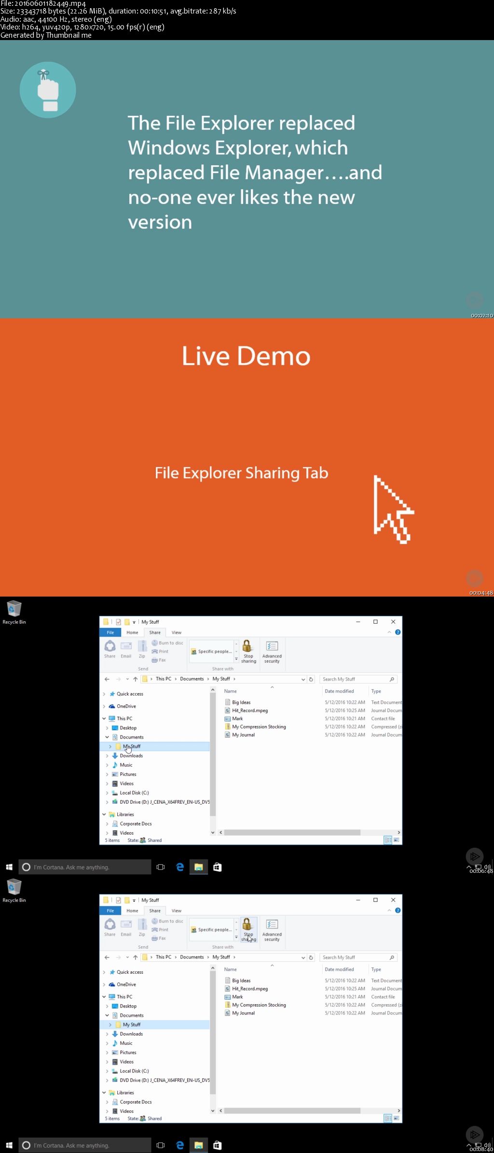
Task: Select Specific people... in 00:08:40 frame
Action: point(212,930)
